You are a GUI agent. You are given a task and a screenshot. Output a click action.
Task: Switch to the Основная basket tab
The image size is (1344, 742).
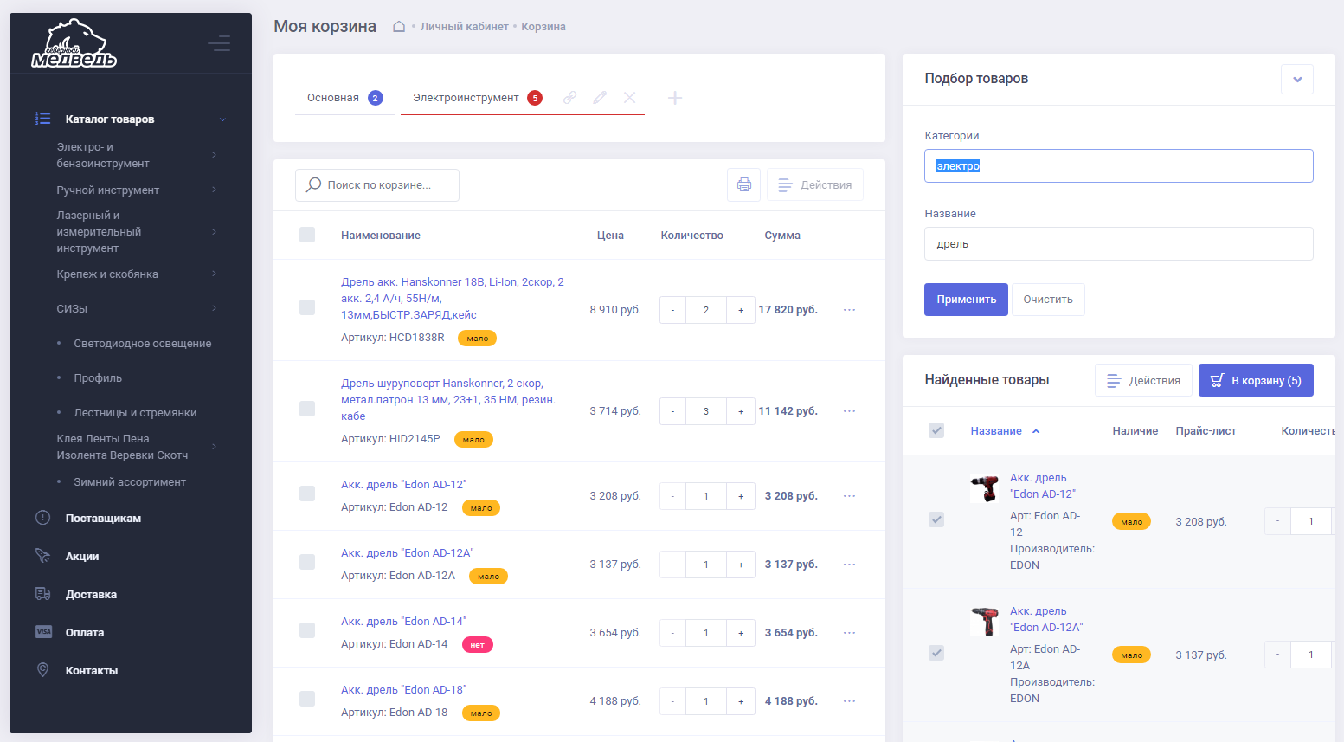coord(344,98)
